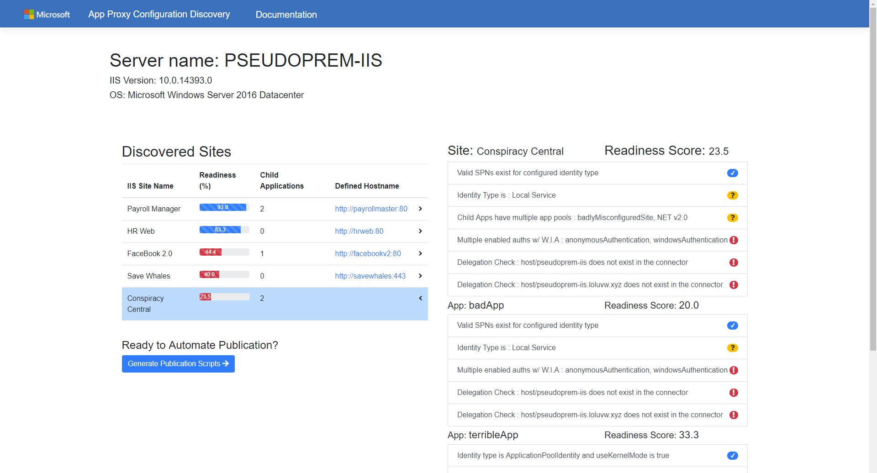Screen dimensions: 877x473
Task: Expand the Payroll Manager row chevron
Action: [x=420, y=209]
